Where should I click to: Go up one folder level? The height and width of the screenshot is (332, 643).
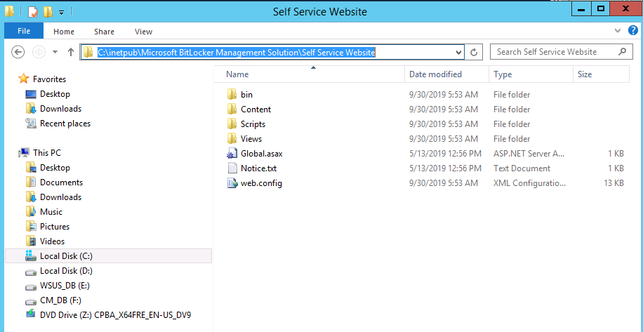[x=70, y=52]
